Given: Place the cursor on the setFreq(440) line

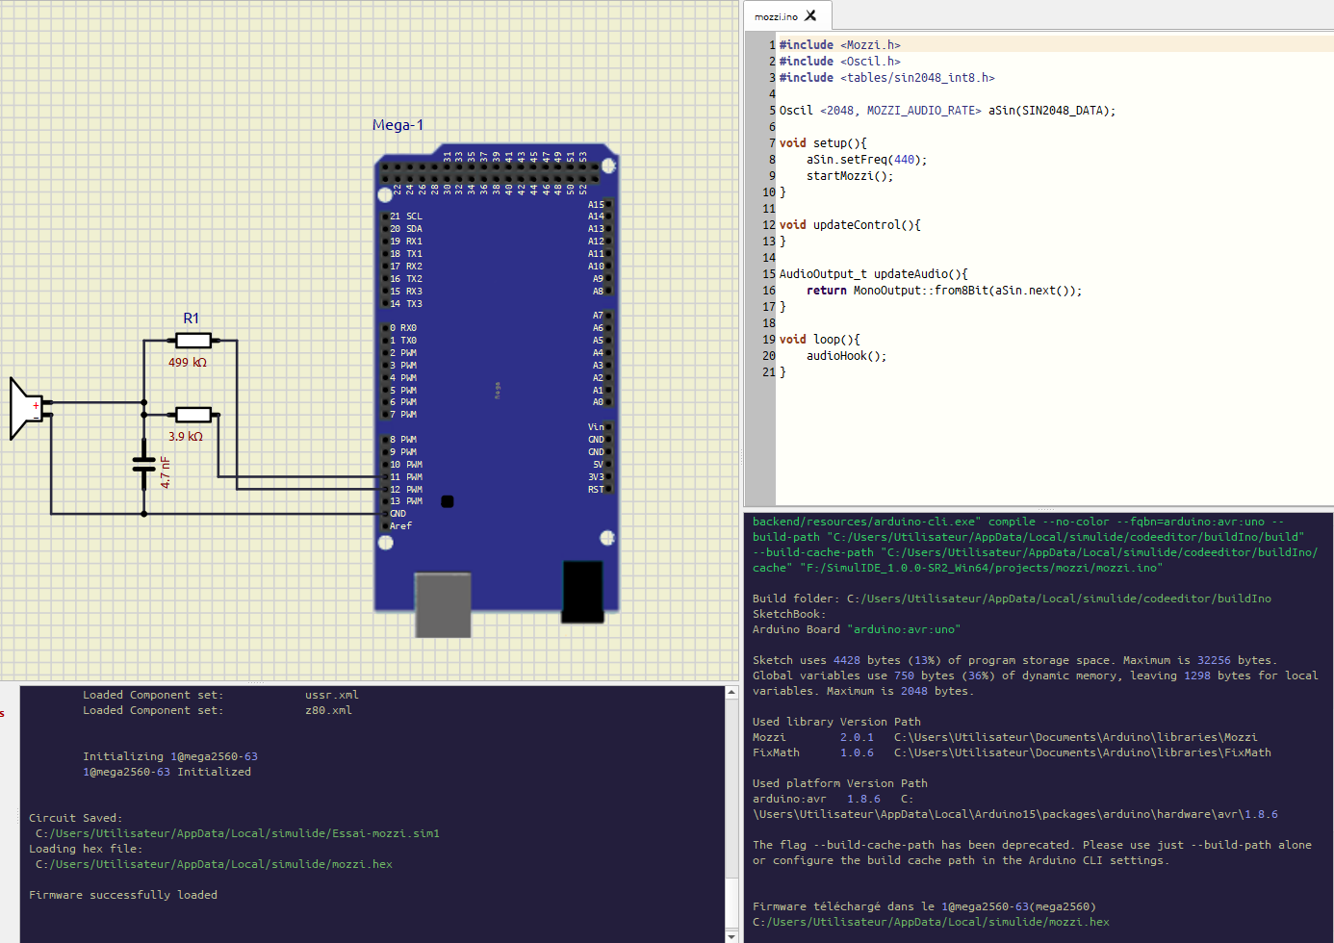Looking at the screenshot, I should pos(866,160).
